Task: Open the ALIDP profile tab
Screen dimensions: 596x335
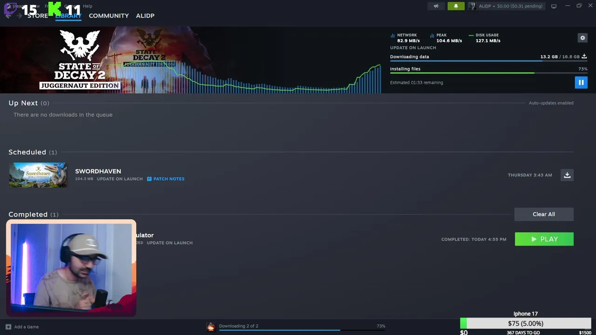Action: click(145, 15)
